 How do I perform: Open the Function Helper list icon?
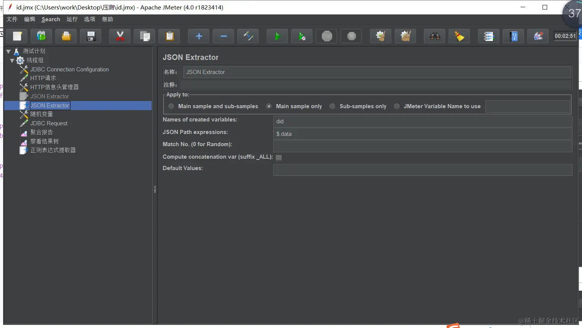pos(489,36)
